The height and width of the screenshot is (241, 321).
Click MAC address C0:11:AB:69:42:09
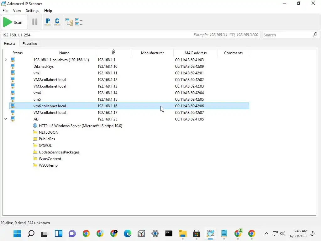tap(189, 67)
